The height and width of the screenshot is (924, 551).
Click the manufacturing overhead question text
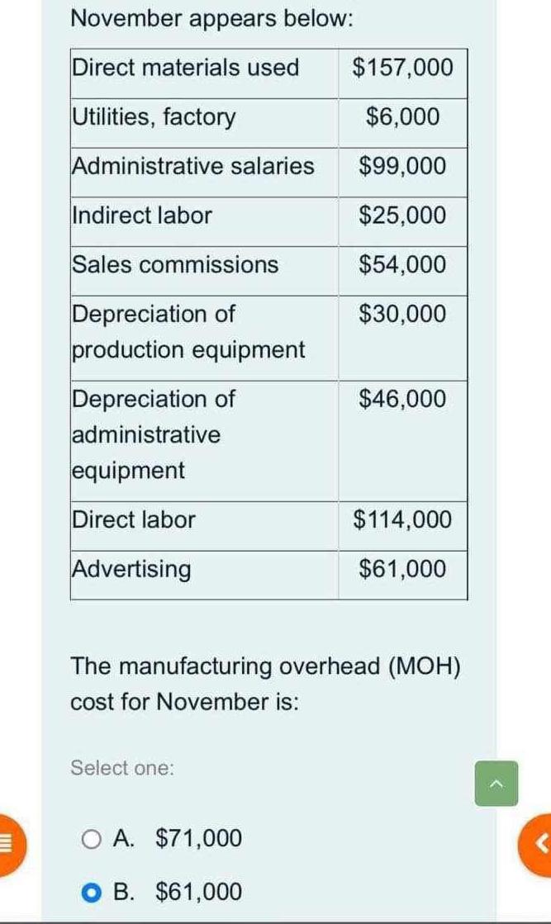click(x=264, y=684)
